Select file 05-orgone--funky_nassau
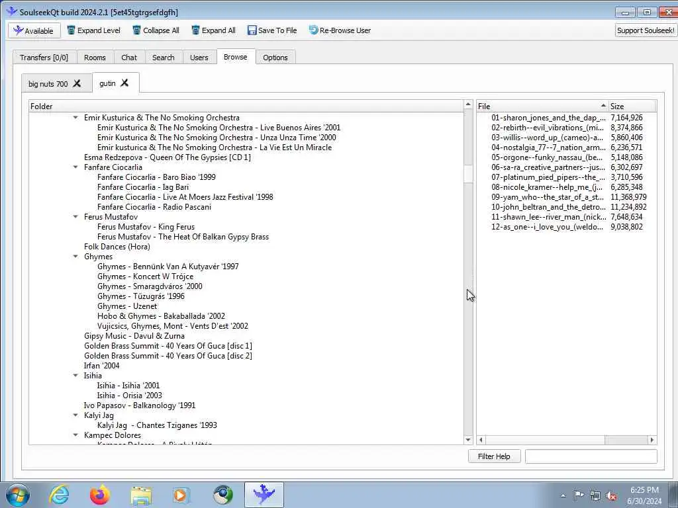This screenshot has height=508, width=678. coord(547,157)
